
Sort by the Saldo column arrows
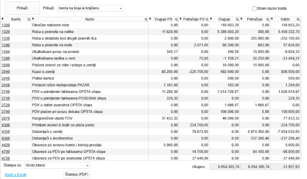[272, 19]
